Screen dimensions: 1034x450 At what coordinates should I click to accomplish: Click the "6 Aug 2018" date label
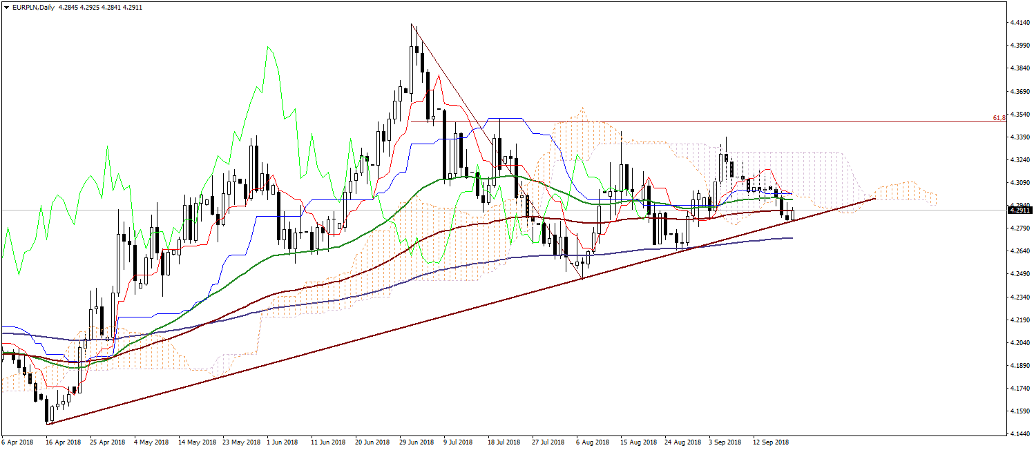point(592,442)
